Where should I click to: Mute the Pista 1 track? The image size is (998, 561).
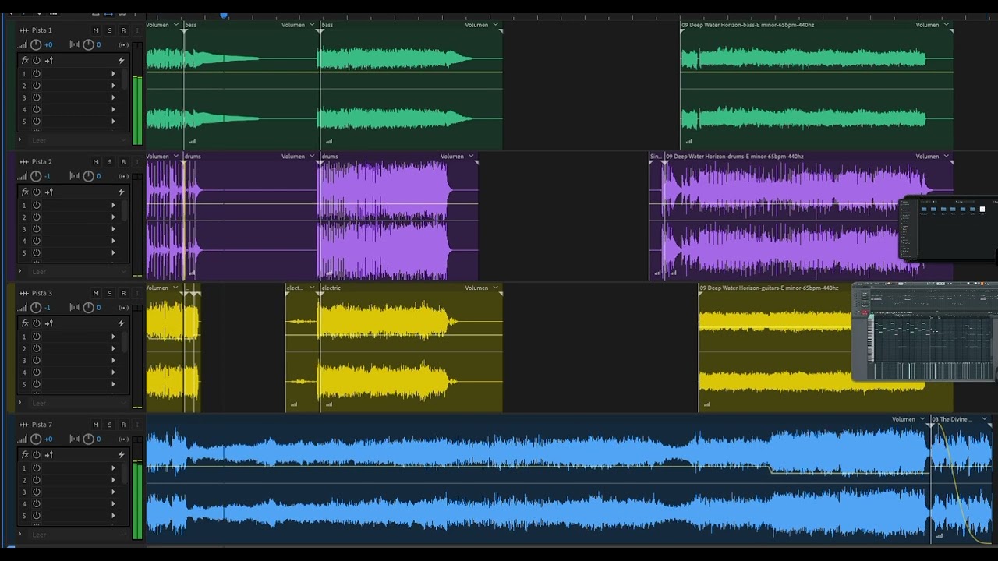pyautogui.click(x=96, y=30)
